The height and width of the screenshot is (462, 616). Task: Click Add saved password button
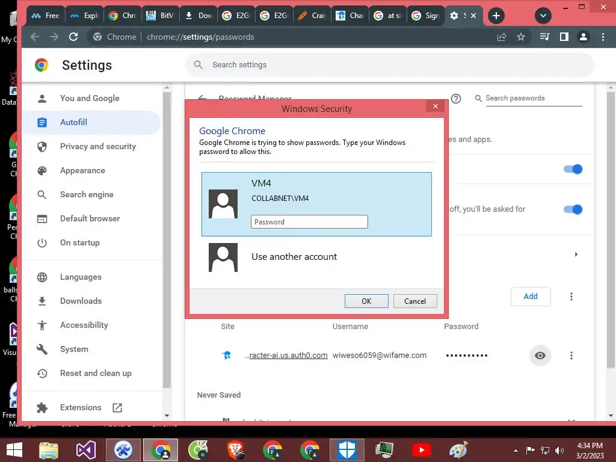(531, 297)
